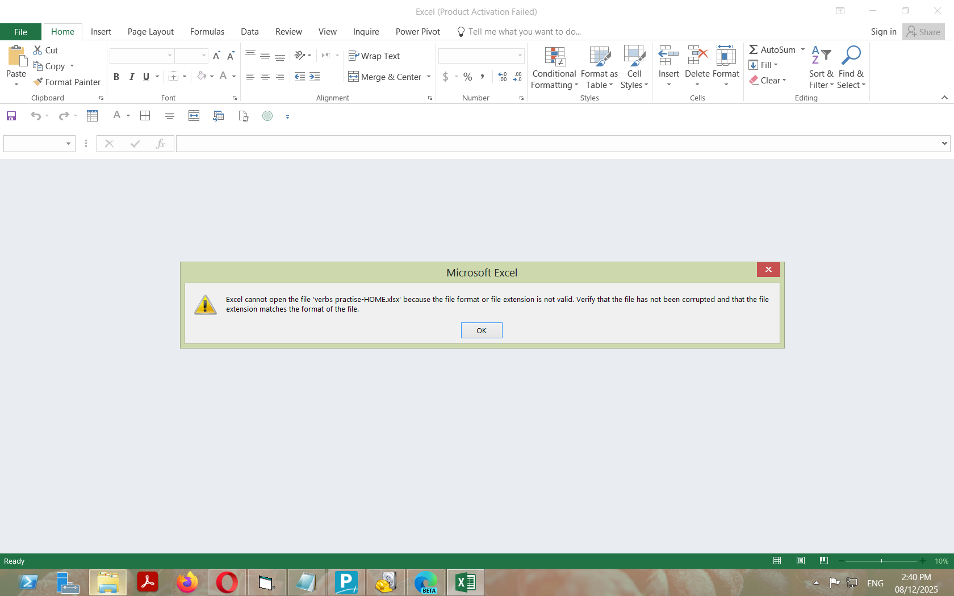Collapse the ribbon with the chevron

(x=944, y=98)
